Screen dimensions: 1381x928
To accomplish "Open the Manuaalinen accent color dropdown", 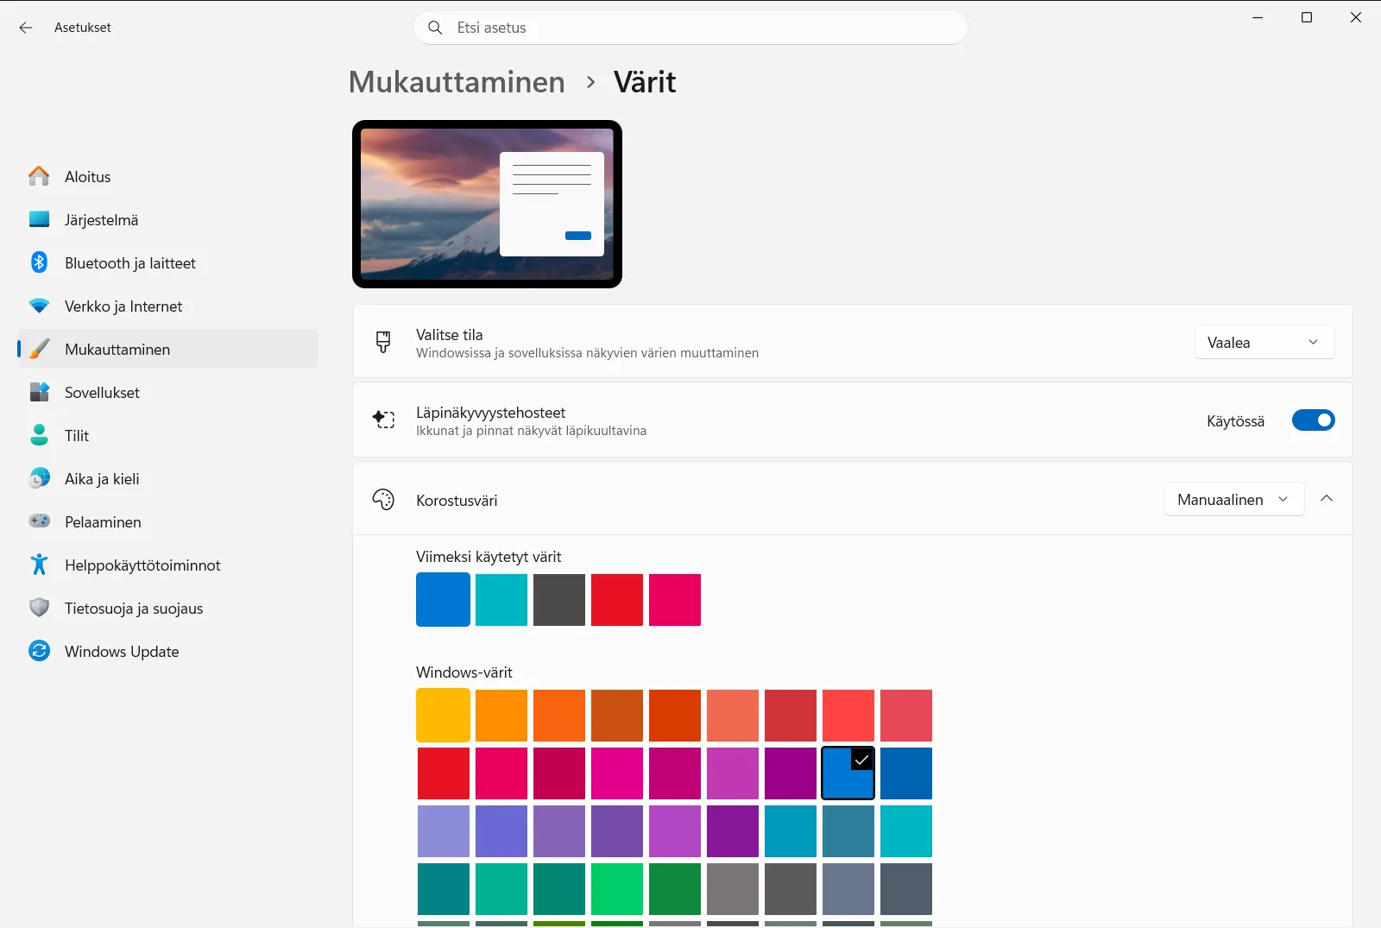I will click(x=1233, y=500).
